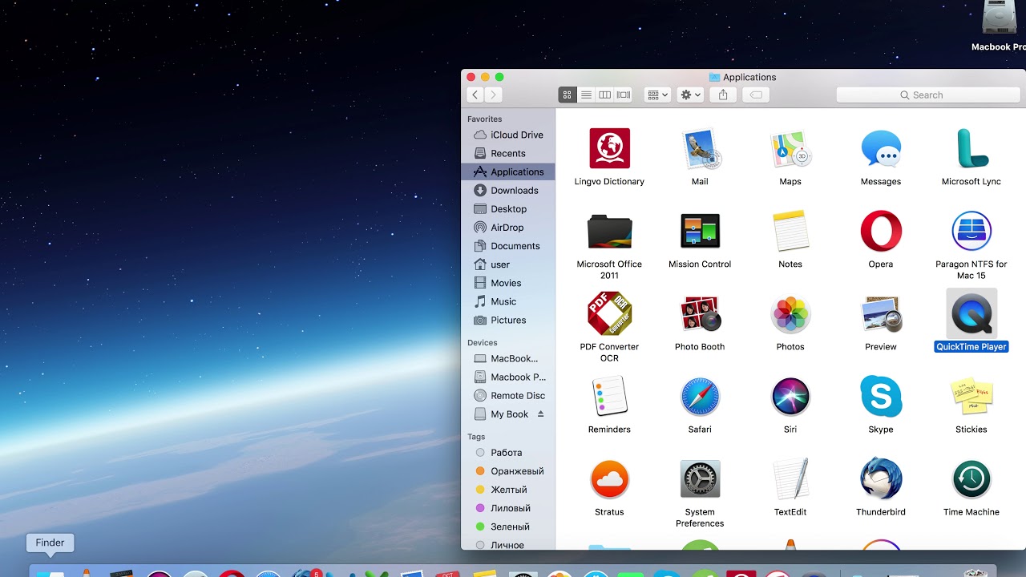Open the Messages app
Viewport: 1026px width, 577px height.
pyautogui.click(x=881, y=148)
